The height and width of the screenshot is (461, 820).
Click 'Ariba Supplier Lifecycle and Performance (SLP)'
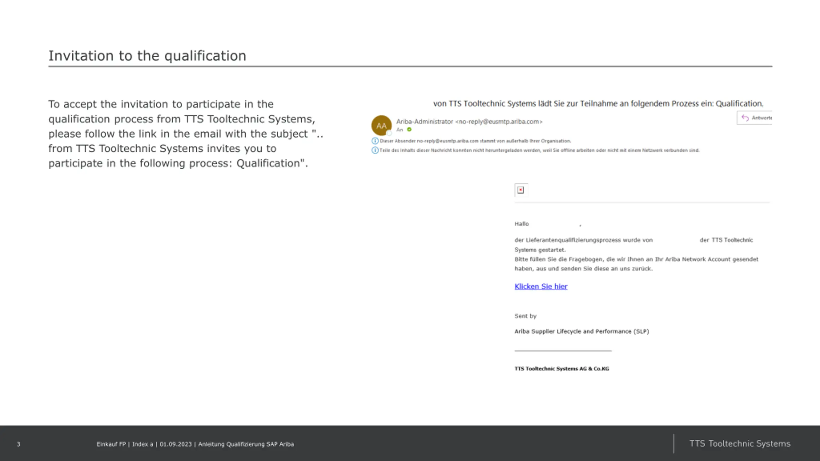tap(582, 331)
